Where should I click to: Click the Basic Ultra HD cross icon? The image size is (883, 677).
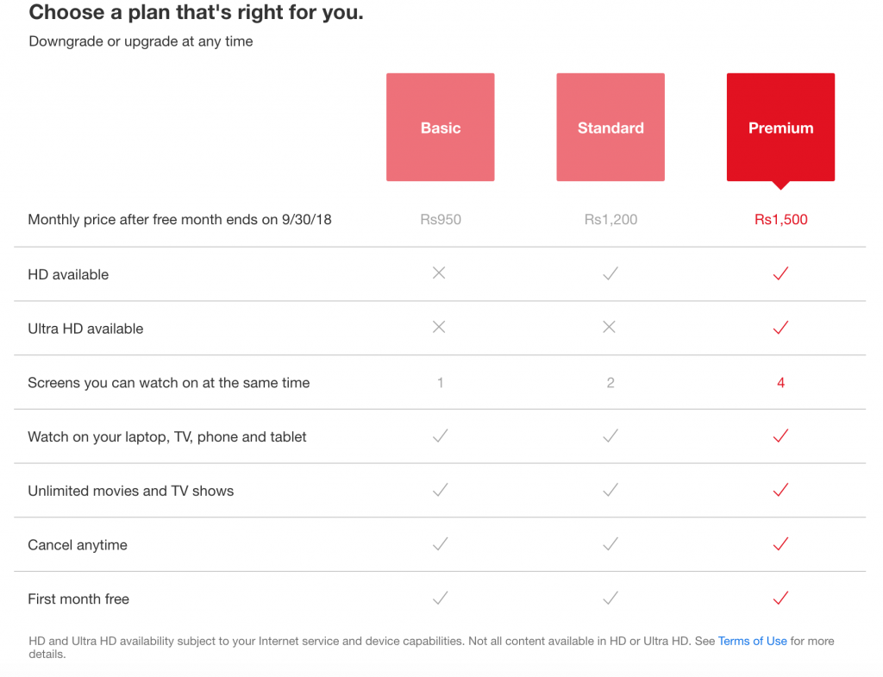click(439, 327)
